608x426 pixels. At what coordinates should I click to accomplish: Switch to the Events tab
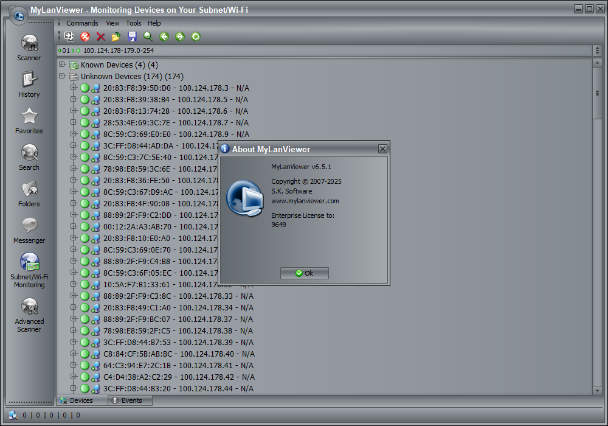click(x=130, y=400)
